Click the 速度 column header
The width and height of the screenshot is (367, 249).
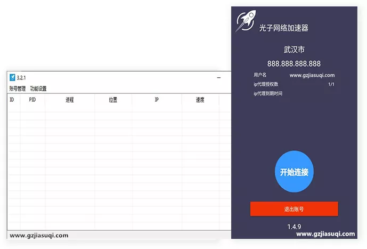point(200,100)
